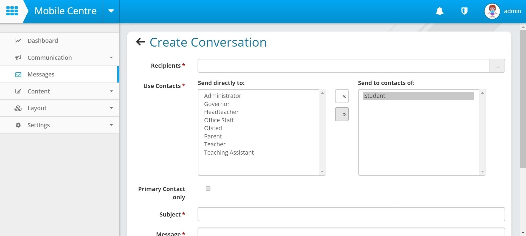
Task: Move selection right with » button
Action: (x=342, y=114)
